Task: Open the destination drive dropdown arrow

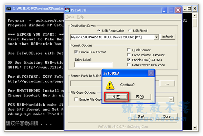Action: click(156, 37)
